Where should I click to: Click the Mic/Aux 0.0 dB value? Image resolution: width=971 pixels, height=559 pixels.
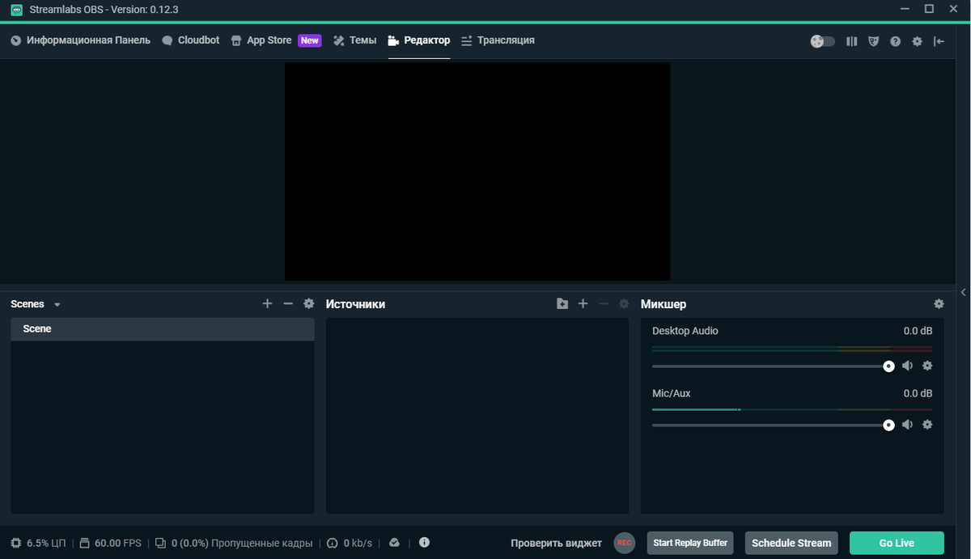(918, 393)
